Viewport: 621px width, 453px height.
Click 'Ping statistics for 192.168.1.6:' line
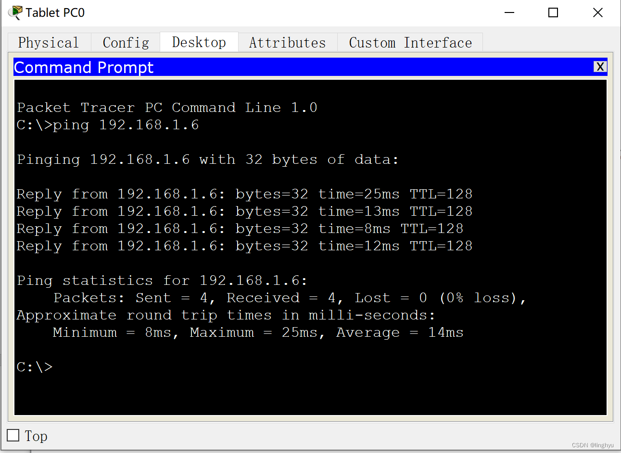tap(162, 281)
